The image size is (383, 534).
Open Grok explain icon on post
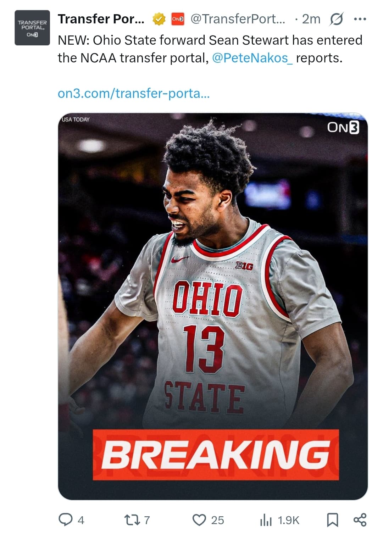tap(336, 19)
